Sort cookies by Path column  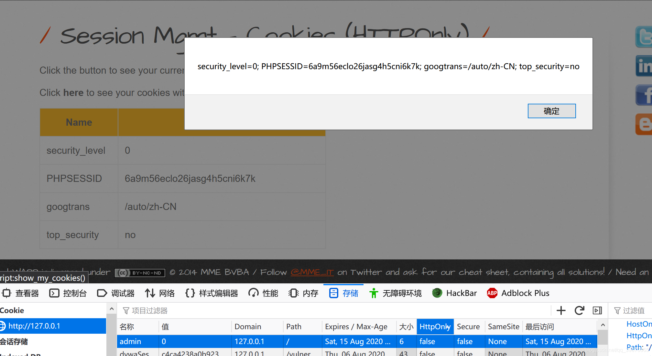coord(303,327)
